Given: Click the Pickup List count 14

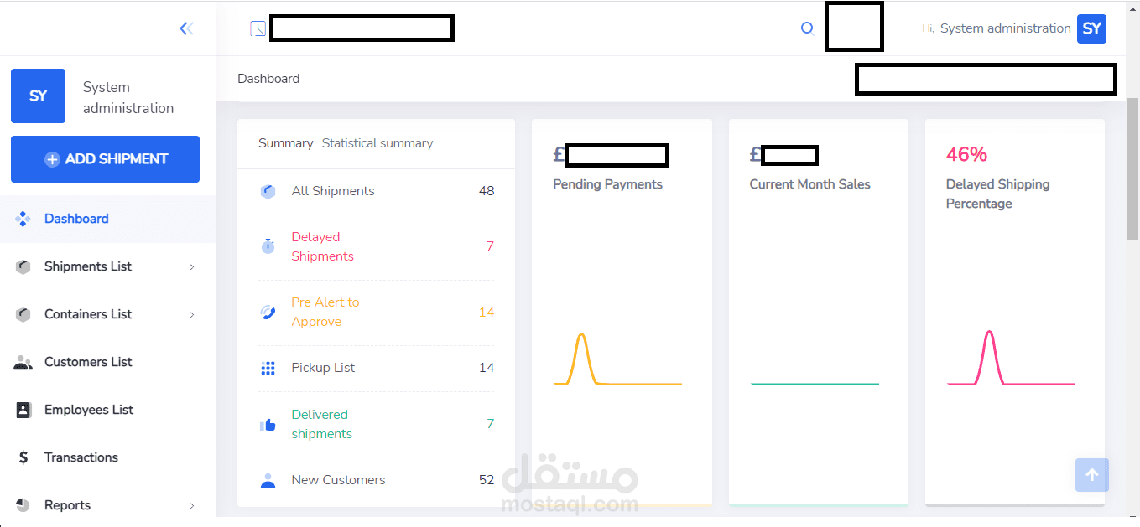Looking at the screenshot, I should coord(487,368).
